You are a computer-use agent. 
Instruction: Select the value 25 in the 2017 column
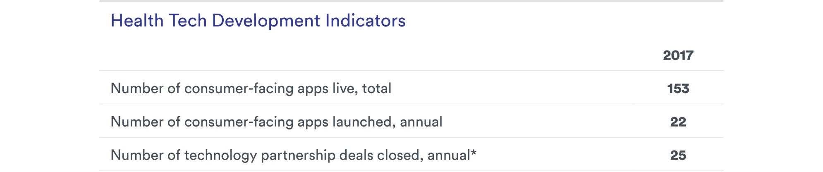pos(678,155)
